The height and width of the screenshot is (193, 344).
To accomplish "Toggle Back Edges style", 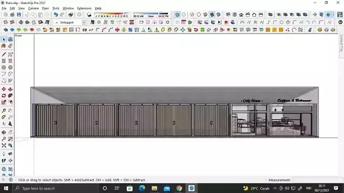I will coord(184,15).
